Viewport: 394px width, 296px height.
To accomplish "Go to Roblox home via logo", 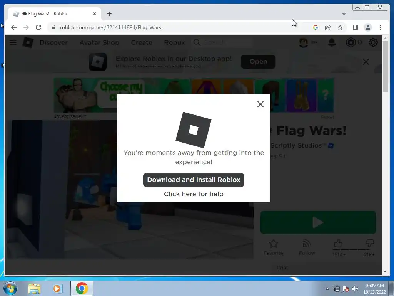I will coord(28,42).
